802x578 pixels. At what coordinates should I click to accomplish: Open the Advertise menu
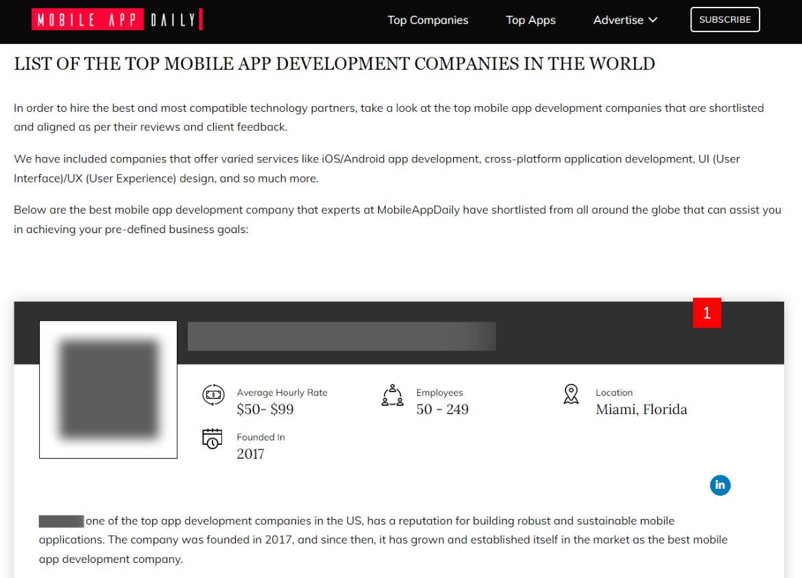[619, 20]
